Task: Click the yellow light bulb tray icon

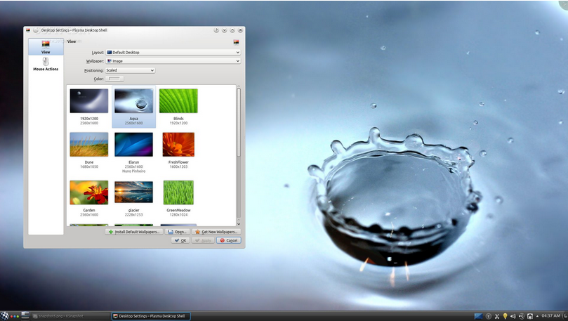Action: [505, 316]
